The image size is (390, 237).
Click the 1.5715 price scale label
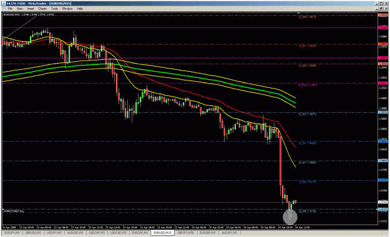383,221
